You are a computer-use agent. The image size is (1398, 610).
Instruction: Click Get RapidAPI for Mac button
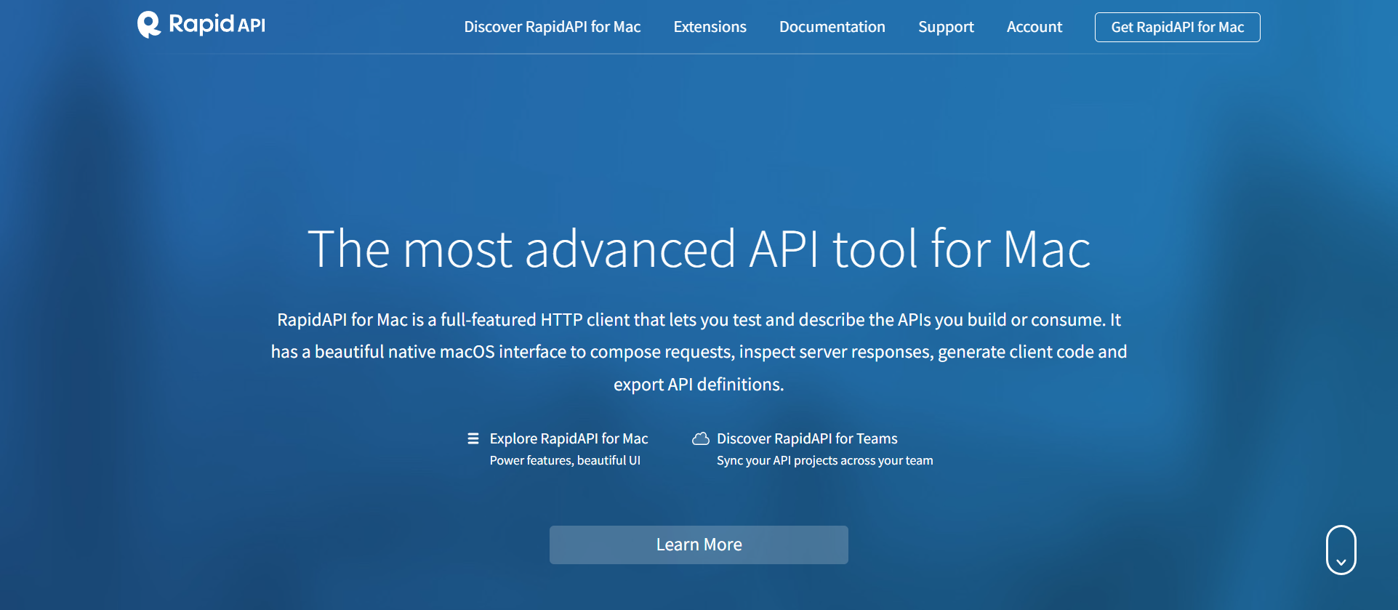tap(1177, 27)
